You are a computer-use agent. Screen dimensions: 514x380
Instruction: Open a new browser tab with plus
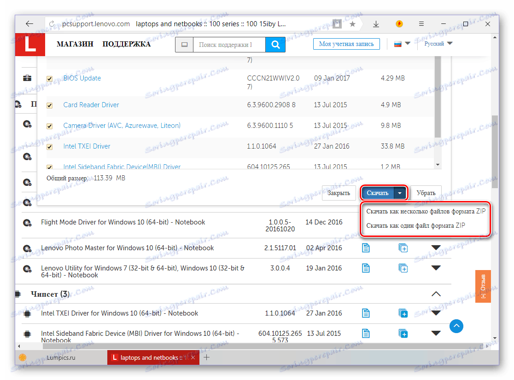click(206, 357)
